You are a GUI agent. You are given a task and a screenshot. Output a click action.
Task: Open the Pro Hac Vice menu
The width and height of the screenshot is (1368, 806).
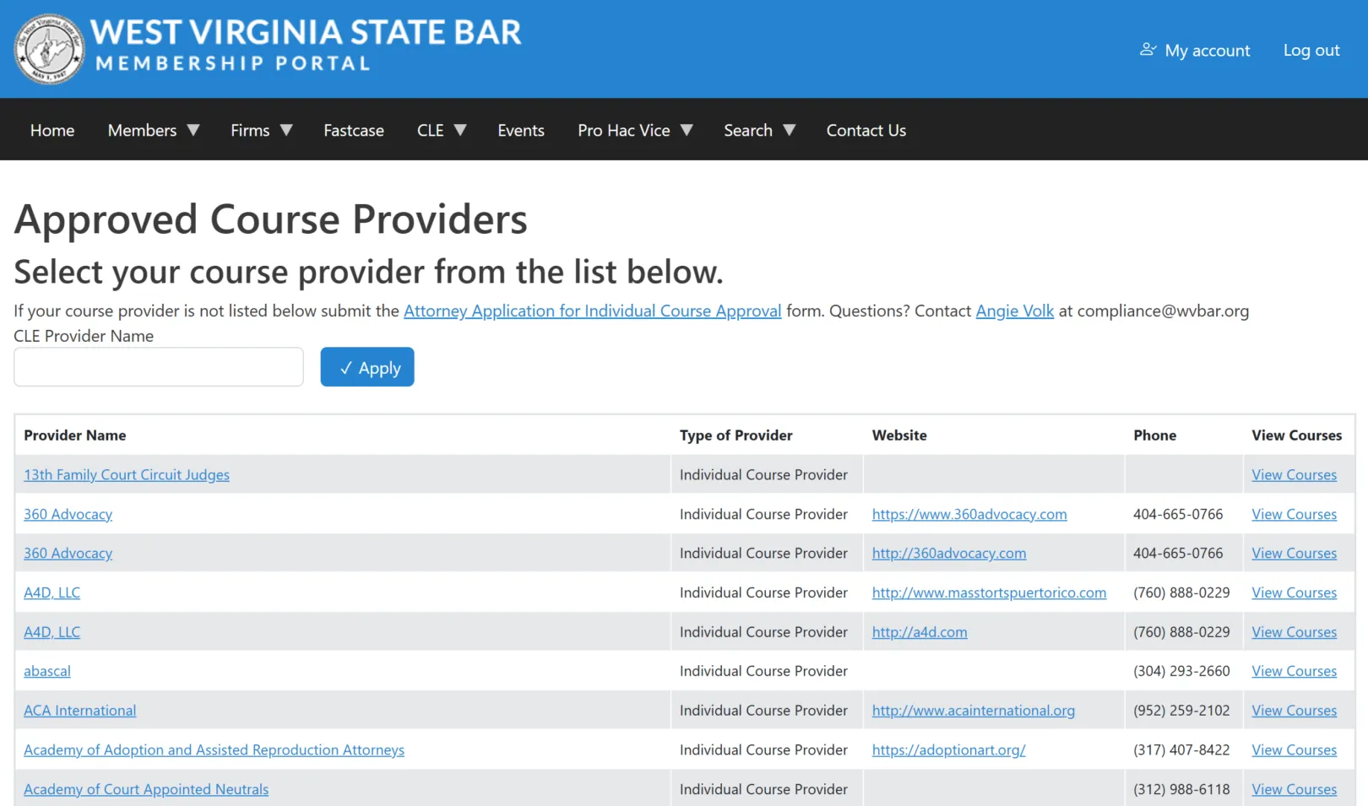624,130
